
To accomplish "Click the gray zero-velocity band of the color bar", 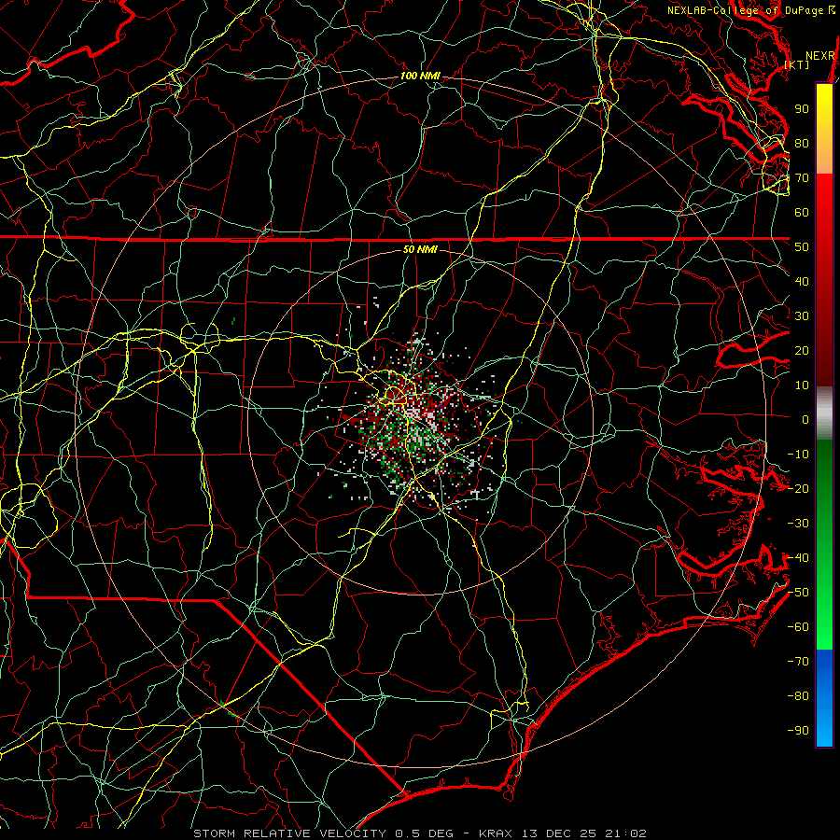I will click(824, 413).
